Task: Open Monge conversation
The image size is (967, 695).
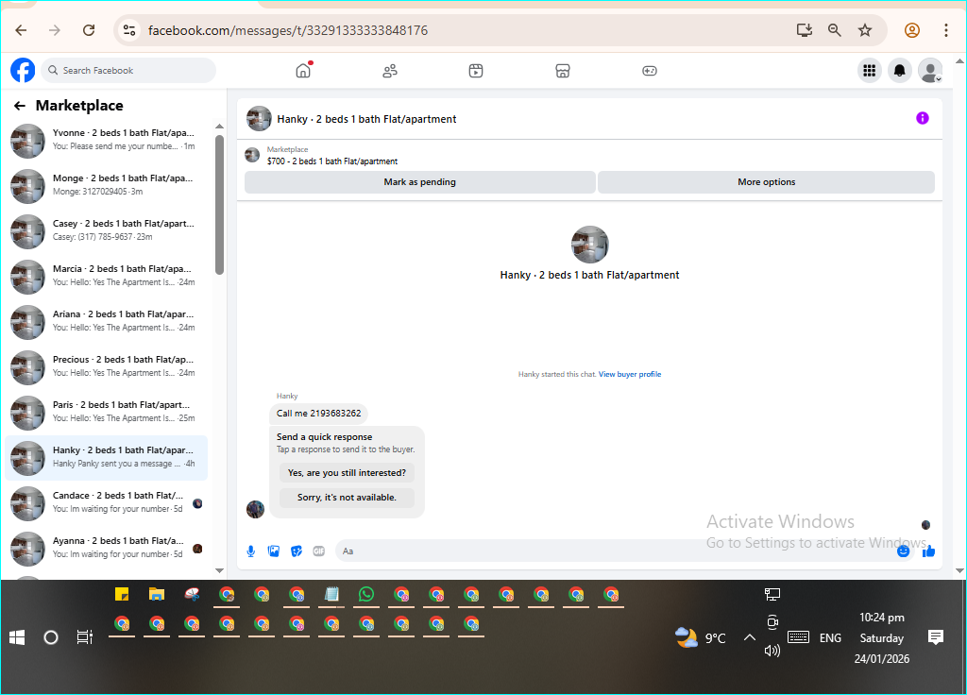Action: pyautogui.click(x=106, y=186)
